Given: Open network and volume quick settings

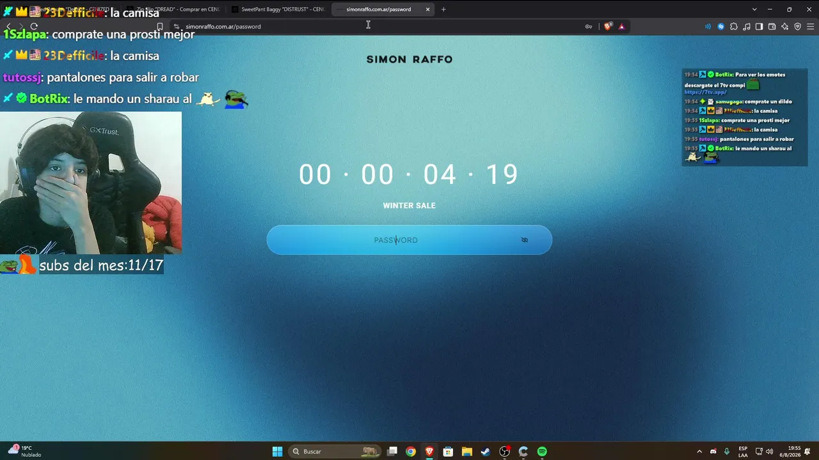Looking at the screenshot, I should click(764, 452).
